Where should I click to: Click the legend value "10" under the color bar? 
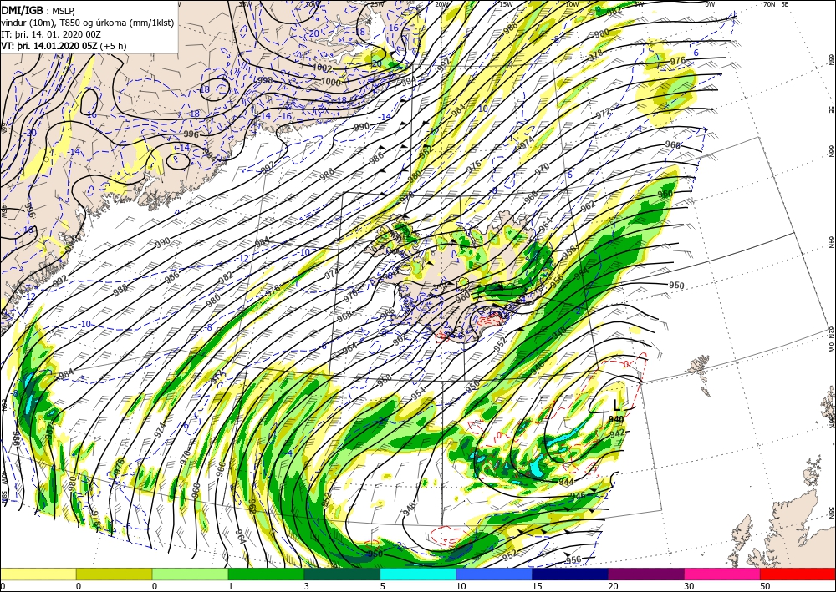[x=461, y=586]
